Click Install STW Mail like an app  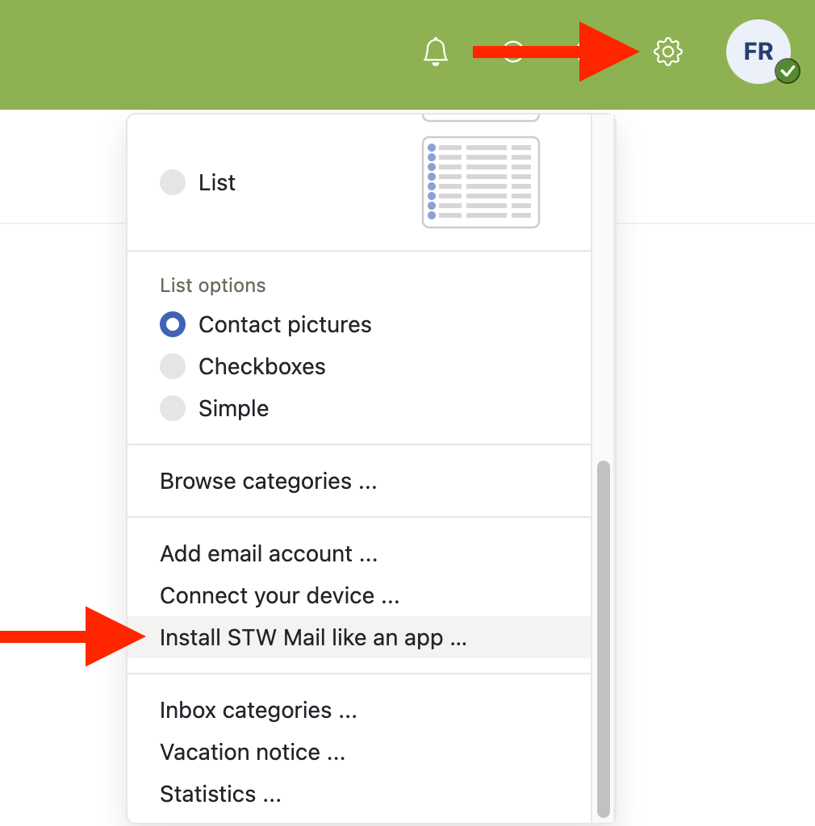tap(313, 638)
